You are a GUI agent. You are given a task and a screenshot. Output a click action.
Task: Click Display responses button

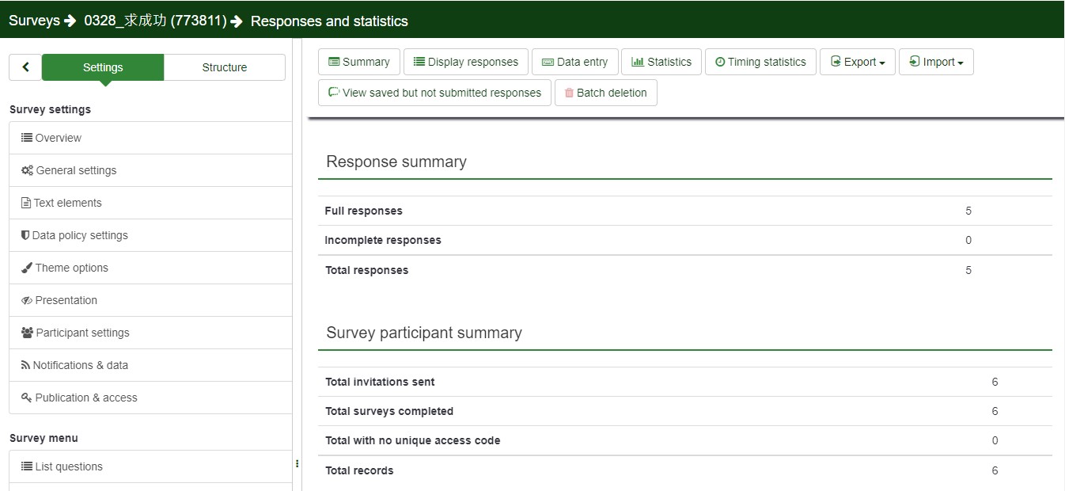pyautogui.click(x=466, y=62)
